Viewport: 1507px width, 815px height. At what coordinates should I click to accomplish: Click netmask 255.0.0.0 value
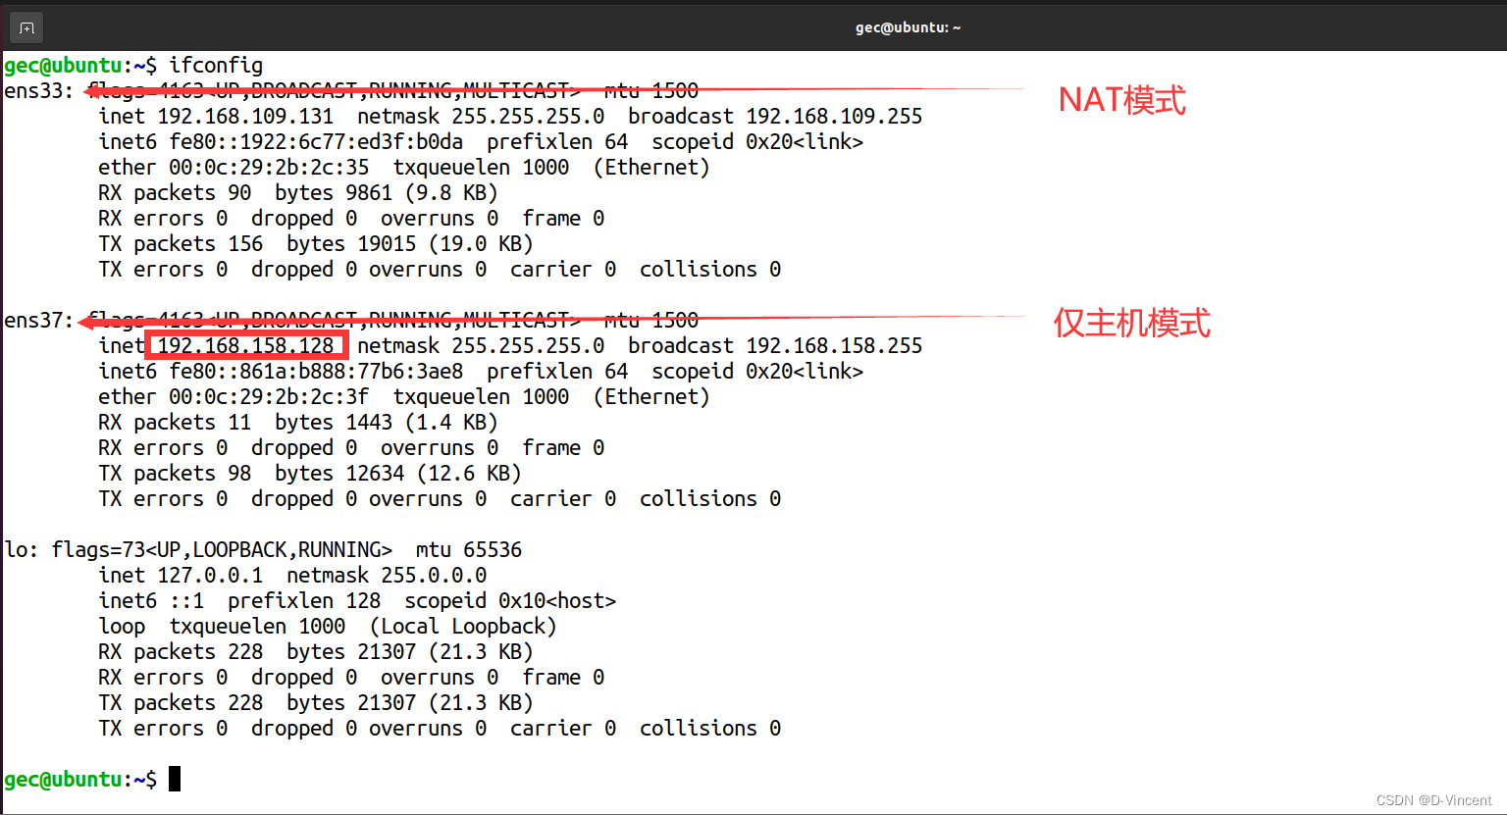(x=434, y=575)
